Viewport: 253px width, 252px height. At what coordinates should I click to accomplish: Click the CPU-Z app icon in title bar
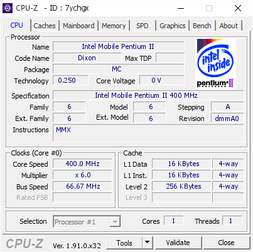[8, 8]
